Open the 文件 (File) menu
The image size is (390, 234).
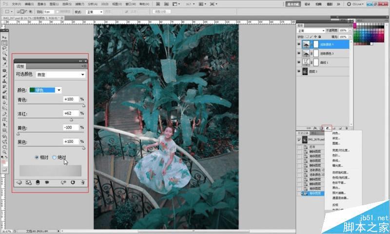pos(16,3)
